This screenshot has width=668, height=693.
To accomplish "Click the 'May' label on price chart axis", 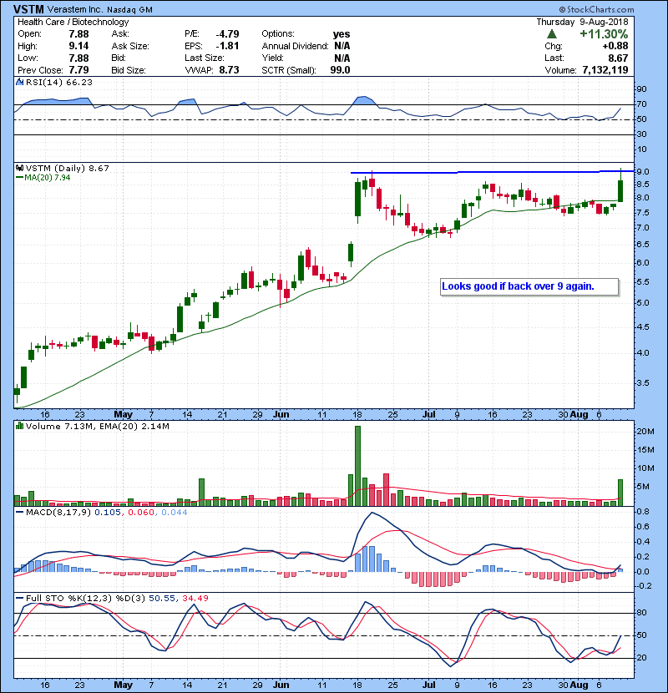I will pyautogui.click(x=123, y=415).
